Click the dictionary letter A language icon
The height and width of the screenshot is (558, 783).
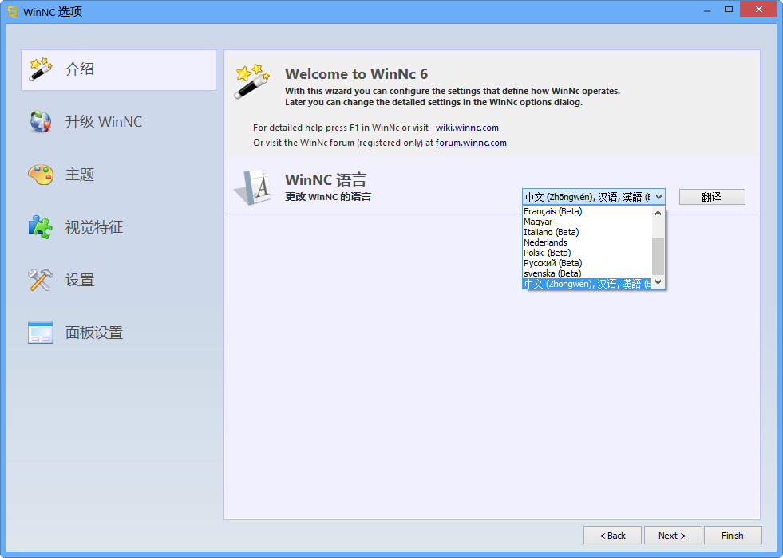click(x=253, y=187)
